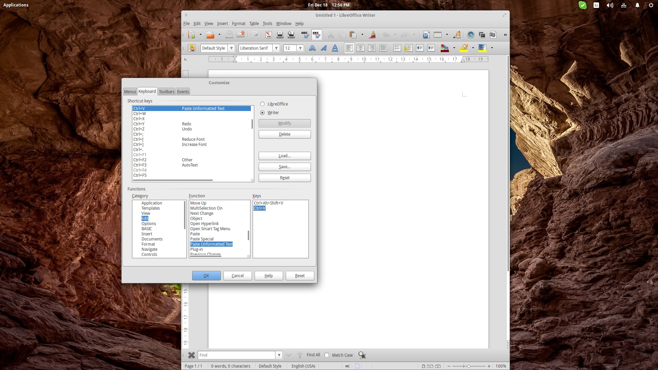
Task: Align text right
Action: tap(372, 48)
